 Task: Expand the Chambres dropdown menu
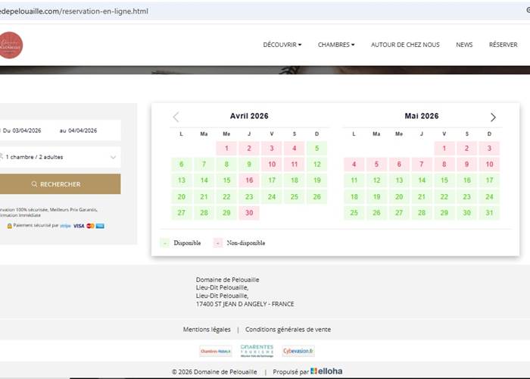(335, 45)
